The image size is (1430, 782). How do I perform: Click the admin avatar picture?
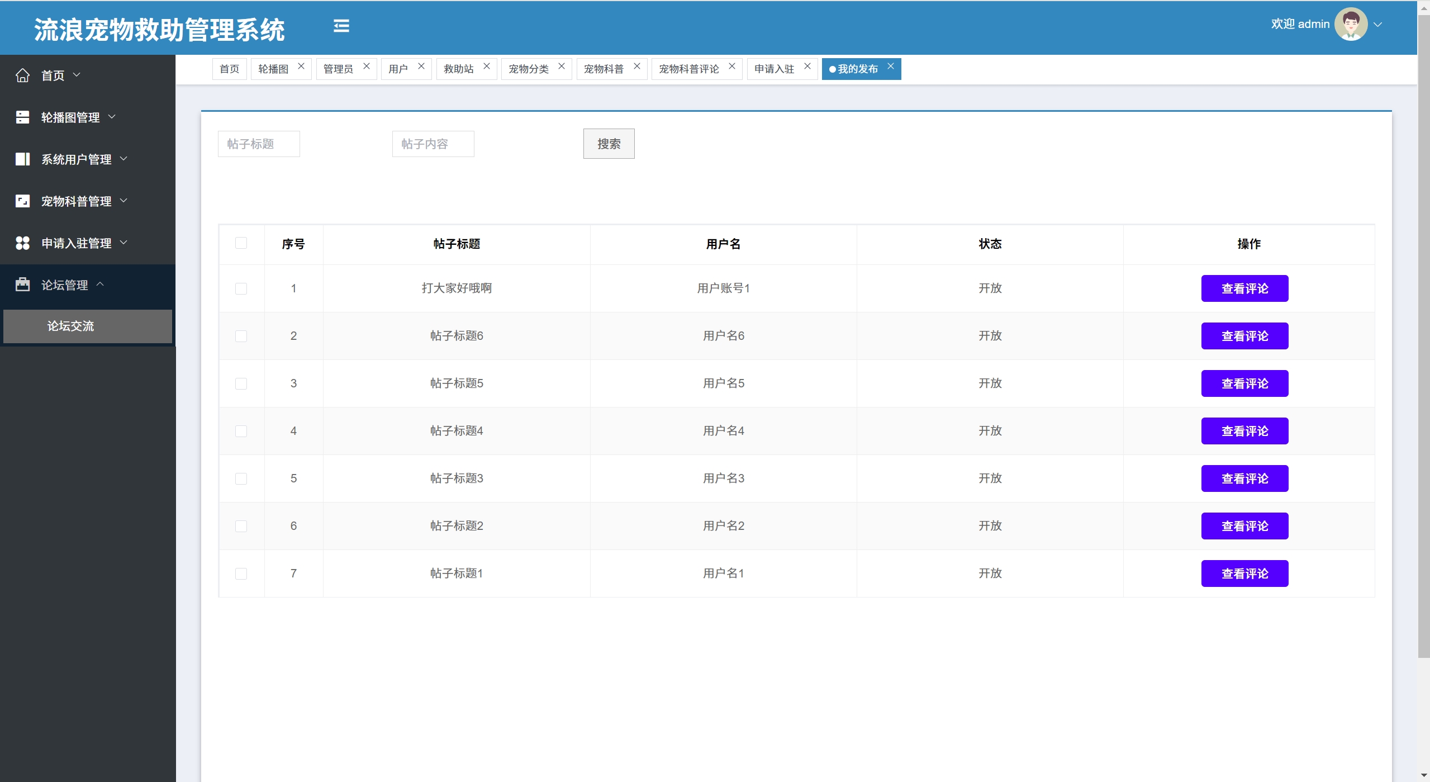pyautogui.click(x=1350, y=24)
